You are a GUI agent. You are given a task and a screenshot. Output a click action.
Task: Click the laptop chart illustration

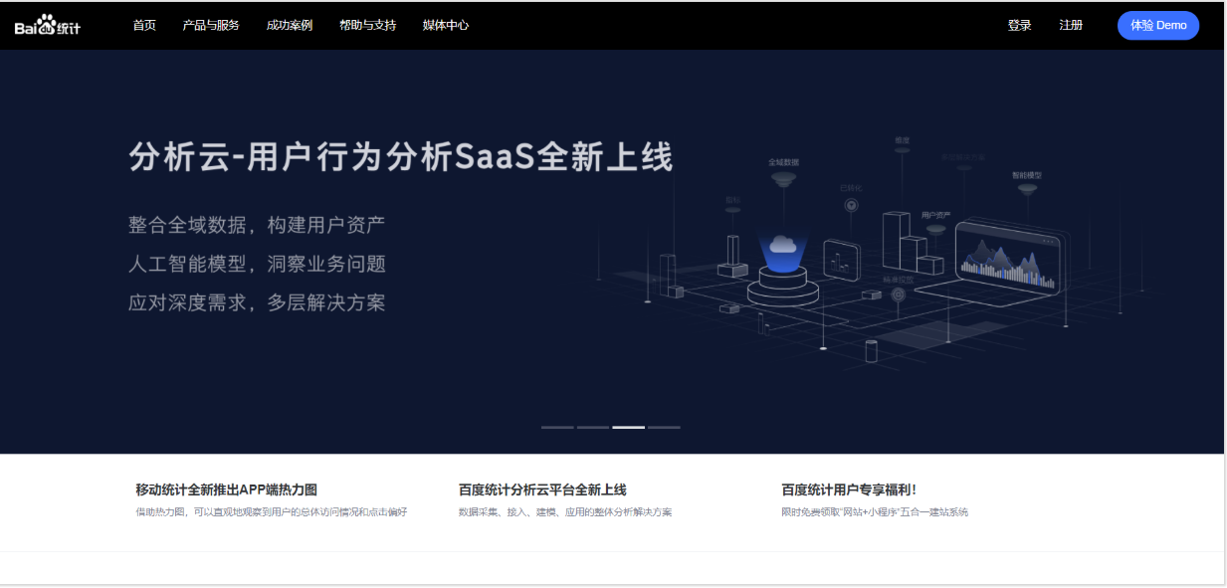pos(1008,261)
